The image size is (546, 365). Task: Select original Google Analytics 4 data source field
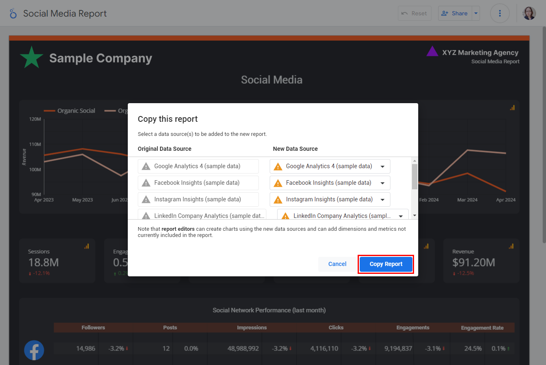click(198, 167)
